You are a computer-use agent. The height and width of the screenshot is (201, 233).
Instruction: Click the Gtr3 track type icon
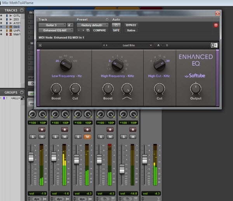tap(11, 27)
